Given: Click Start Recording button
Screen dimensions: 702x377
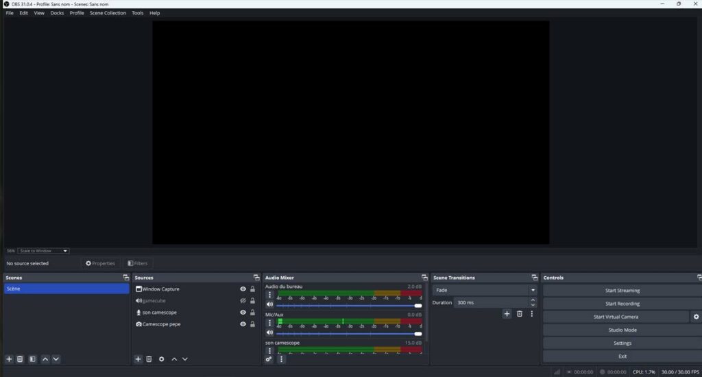Looking at the screenshot, I should click(x=622, y=304).
